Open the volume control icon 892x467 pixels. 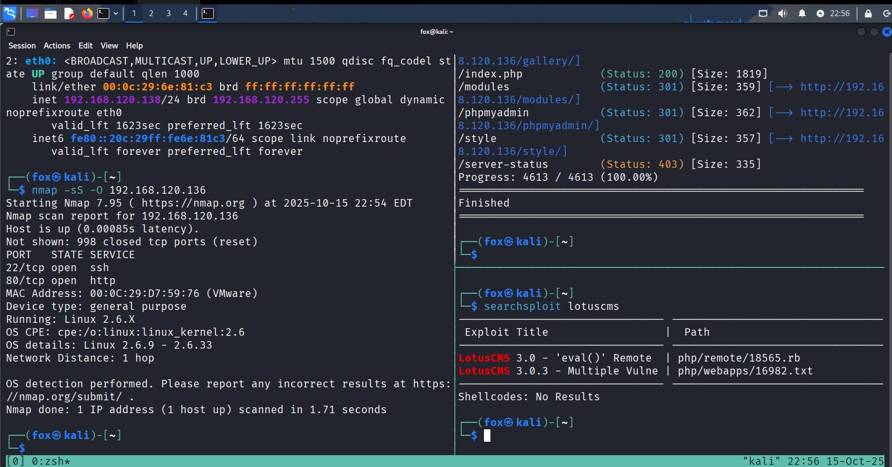[x=782, y=13]
